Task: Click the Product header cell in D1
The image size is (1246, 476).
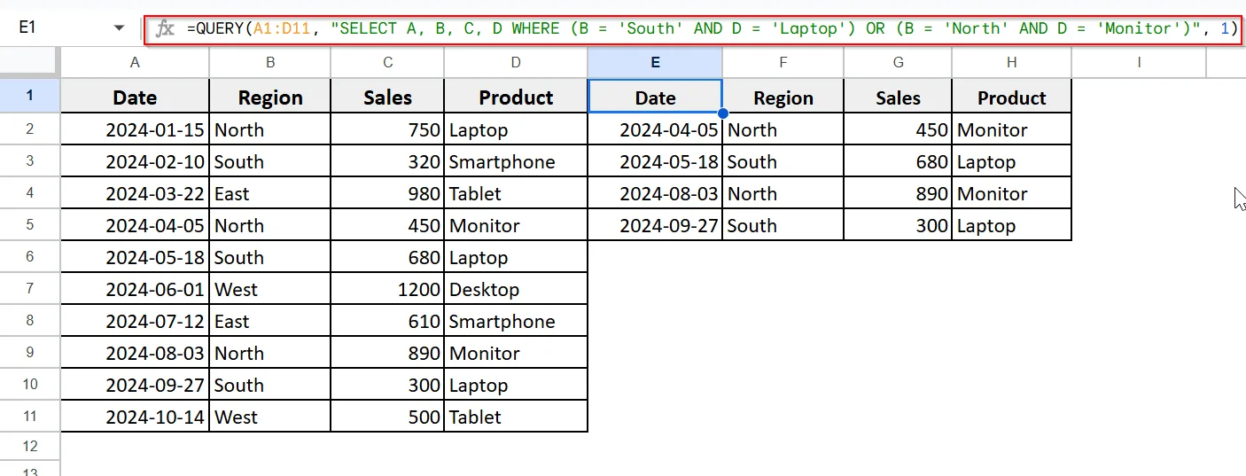Action: click(x=516, y=97)
